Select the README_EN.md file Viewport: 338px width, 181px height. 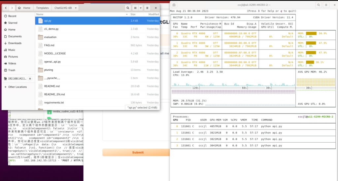pos(97,94)
